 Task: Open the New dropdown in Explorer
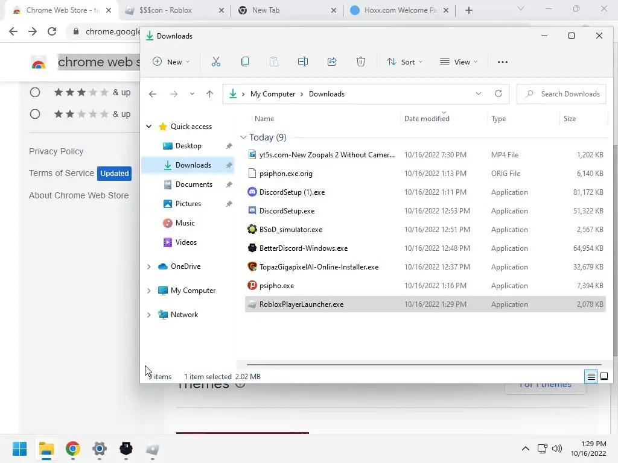(x=171, y=62)
